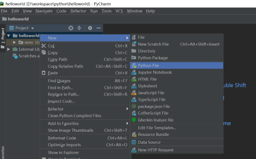Open the Code menu
The image size is (256, 159).
click(x=61, y=11)
